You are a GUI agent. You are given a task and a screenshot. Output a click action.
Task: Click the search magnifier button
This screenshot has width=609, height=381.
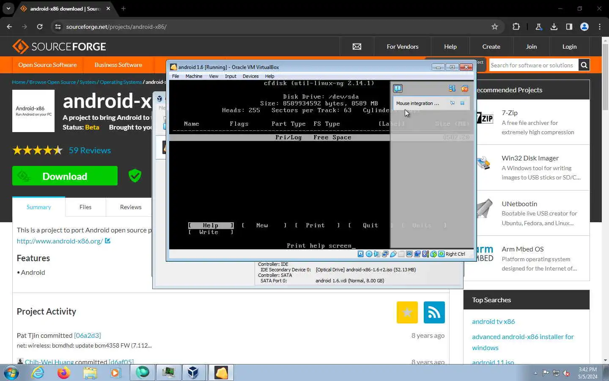click(x=584, y=65)
